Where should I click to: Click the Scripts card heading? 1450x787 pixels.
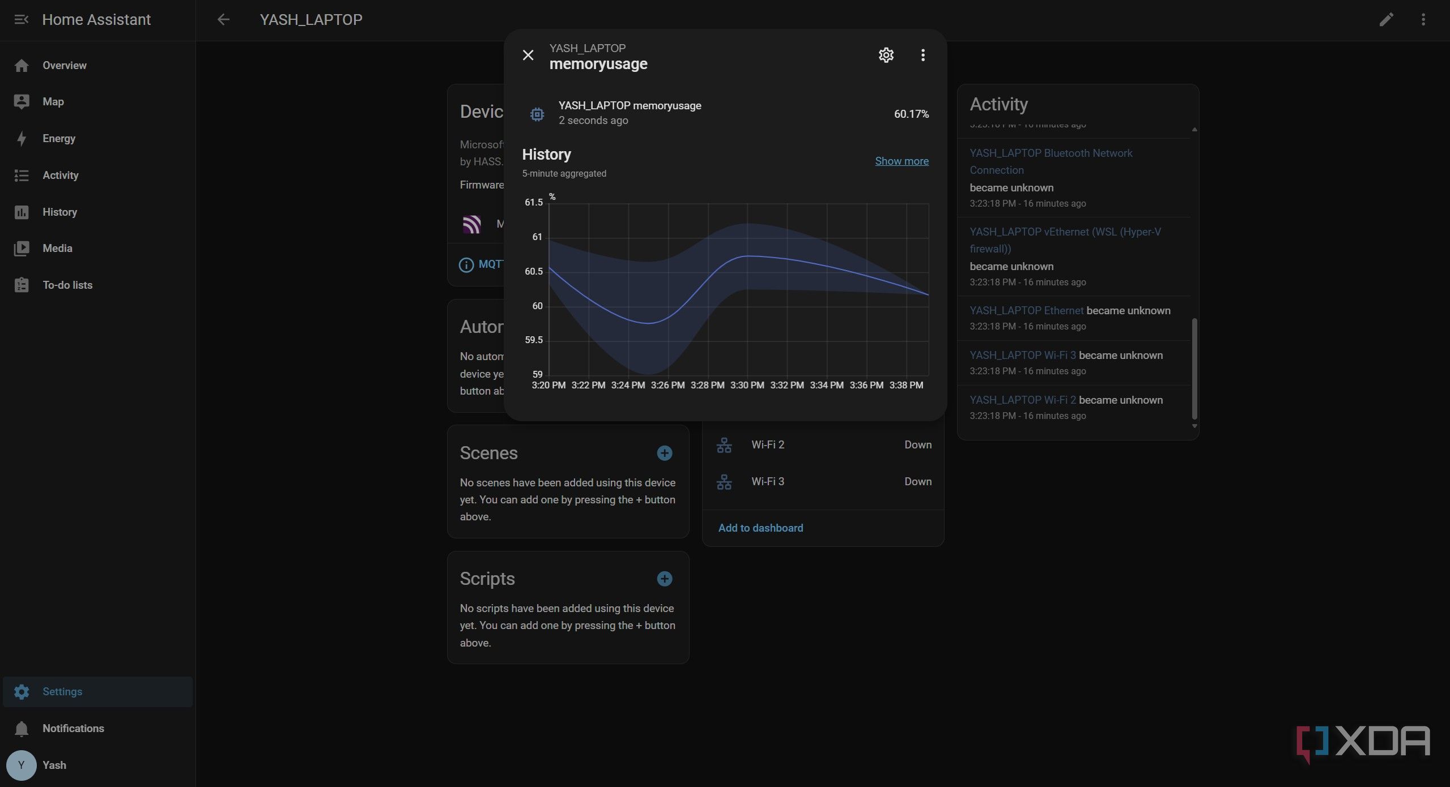[487, 579]
